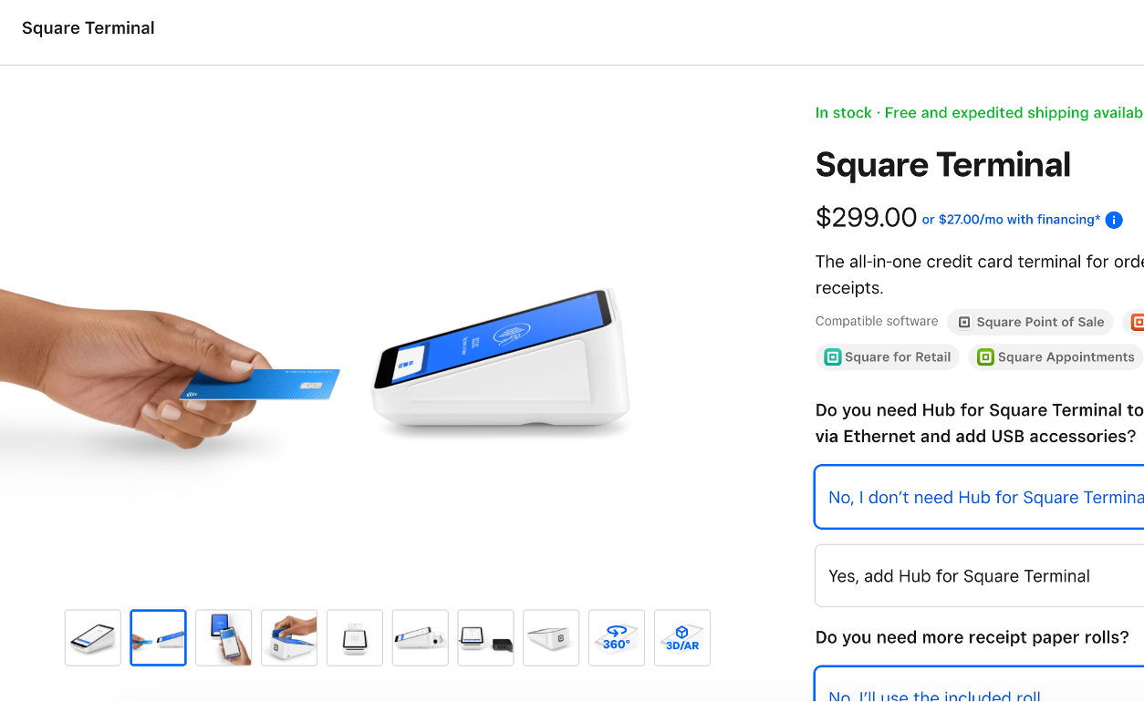Viewport: 1144px width, 702px height.
Task: Show the phone tap-to-pay thumbnail
Action: [x=224, y=637]
